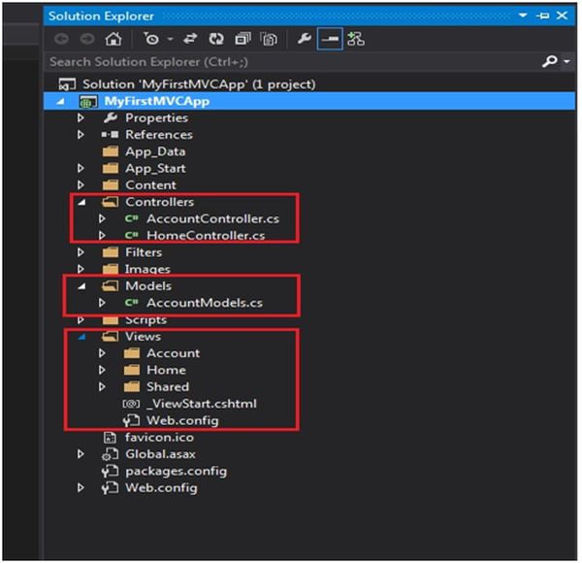Image resolution: width=582 pixels, height=563 pixels.
Task: Collapse the Controllers folder
Action: click(81, 202)
